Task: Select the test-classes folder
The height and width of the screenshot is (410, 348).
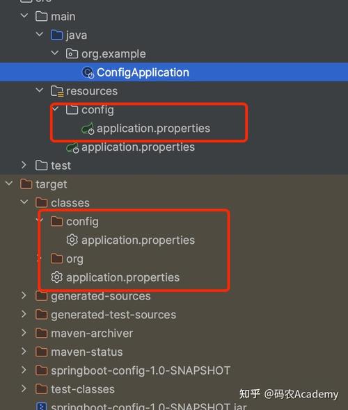Action: point(83,389)
